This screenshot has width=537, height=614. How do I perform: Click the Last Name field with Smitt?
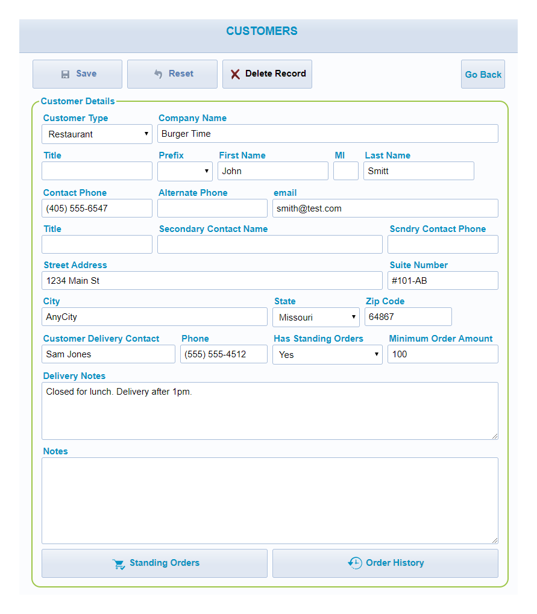[x=419, y=171]
